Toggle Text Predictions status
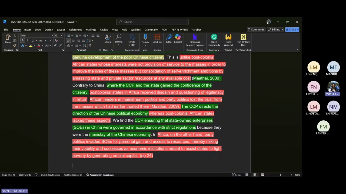This screenshot has height=194, width=346. click(x=73, y=175)
